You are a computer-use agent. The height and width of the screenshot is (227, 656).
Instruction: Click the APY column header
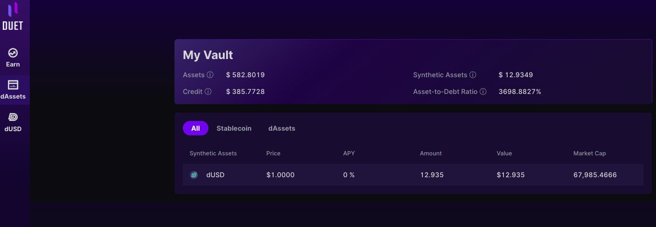click(349, 153)
